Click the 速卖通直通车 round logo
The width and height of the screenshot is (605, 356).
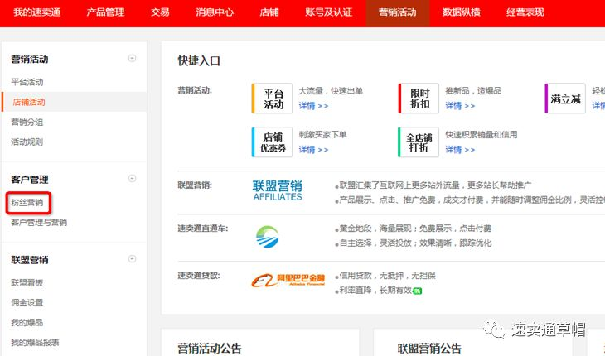click(x=268, y=237)
